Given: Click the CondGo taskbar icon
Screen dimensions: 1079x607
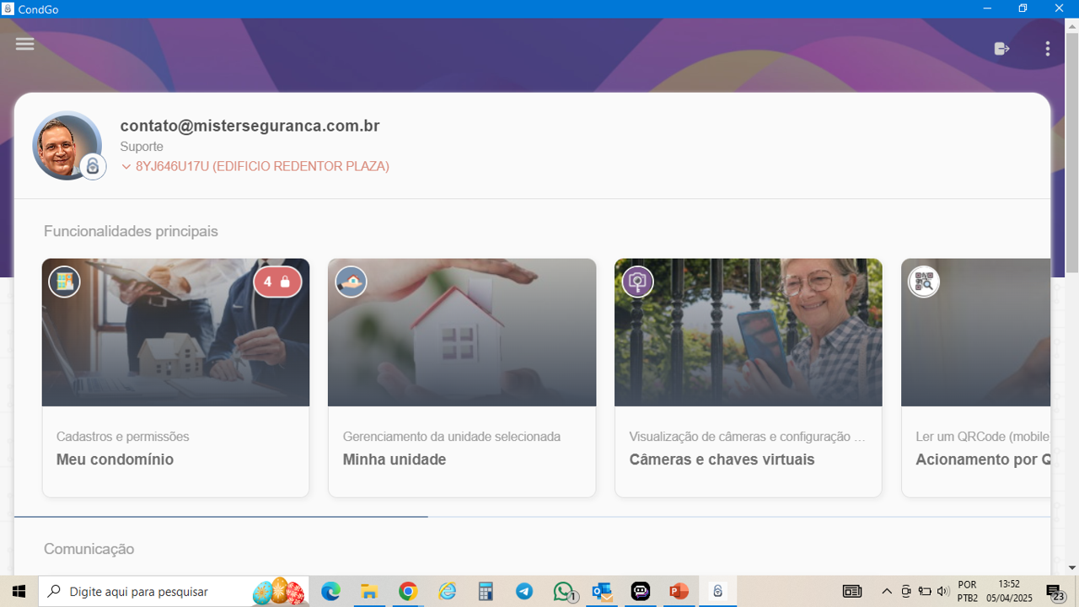Looking at the screenshot, I should (x=718, y=591).
